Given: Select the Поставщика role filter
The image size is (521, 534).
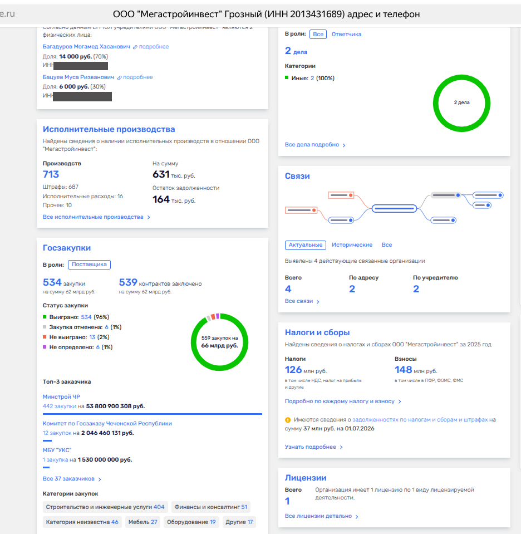Looking at the screenshot, I should click(x=89, y=264).
